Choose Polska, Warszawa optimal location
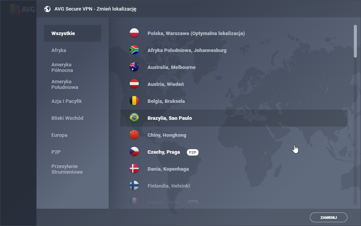The height and width of the screenshot is (226, 361). (x=196, y=34)
